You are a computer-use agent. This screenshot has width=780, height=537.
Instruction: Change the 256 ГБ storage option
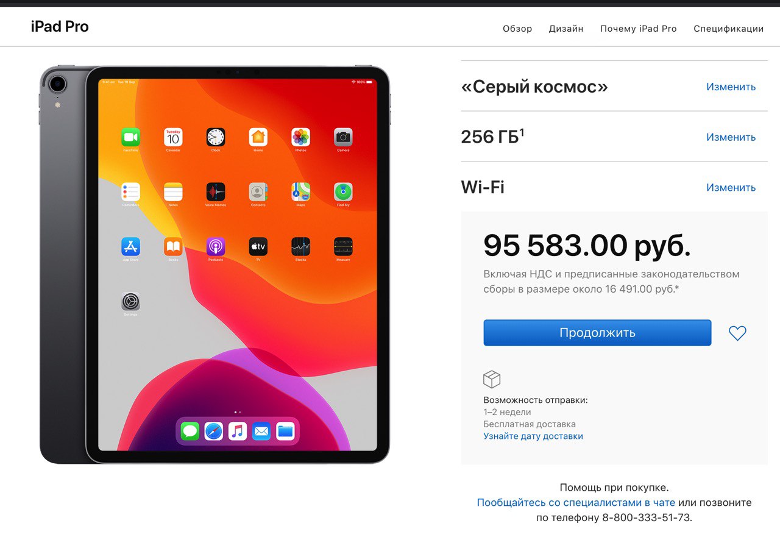(x=731, y=137)
